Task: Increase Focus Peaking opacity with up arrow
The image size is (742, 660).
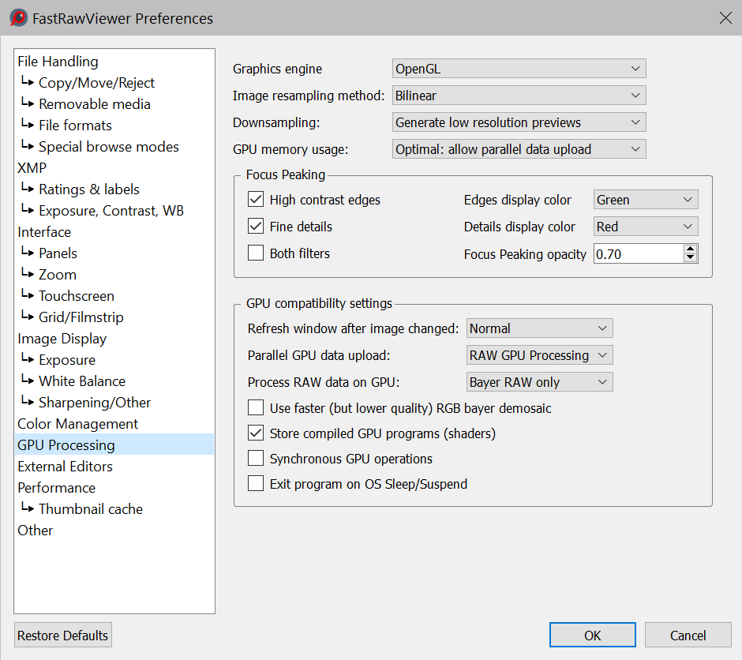Action: [x=691, y=249]
